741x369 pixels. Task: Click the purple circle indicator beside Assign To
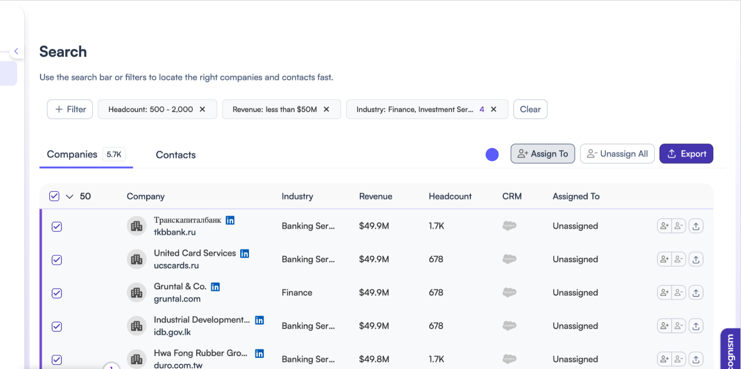click(x=492, y=154)
